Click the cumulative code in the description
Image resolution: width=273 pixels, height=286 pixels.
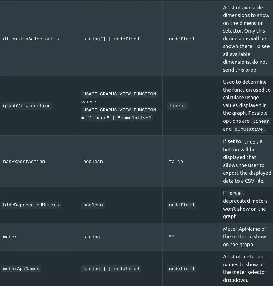248,129
